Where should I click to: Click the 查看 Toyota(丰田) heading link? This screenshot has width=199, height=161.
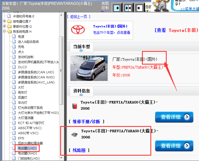click(177, 30)
